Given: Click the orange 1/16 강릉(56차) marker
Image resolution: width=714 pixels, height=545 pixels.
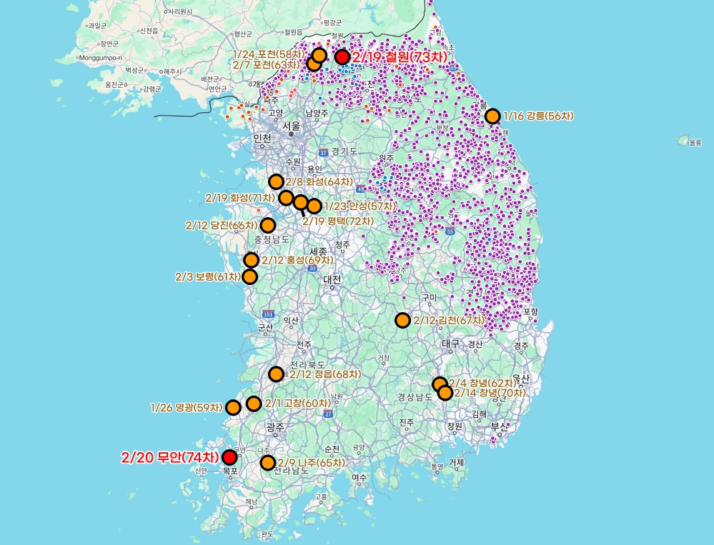Looking at the screenshot, I should point(492,116).
